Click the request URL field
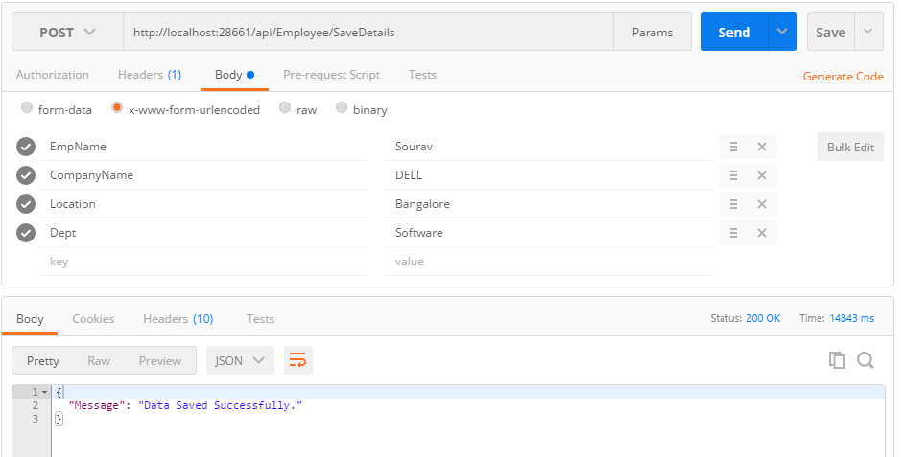Viewport: 901px width, 457px height. point(368,32)
